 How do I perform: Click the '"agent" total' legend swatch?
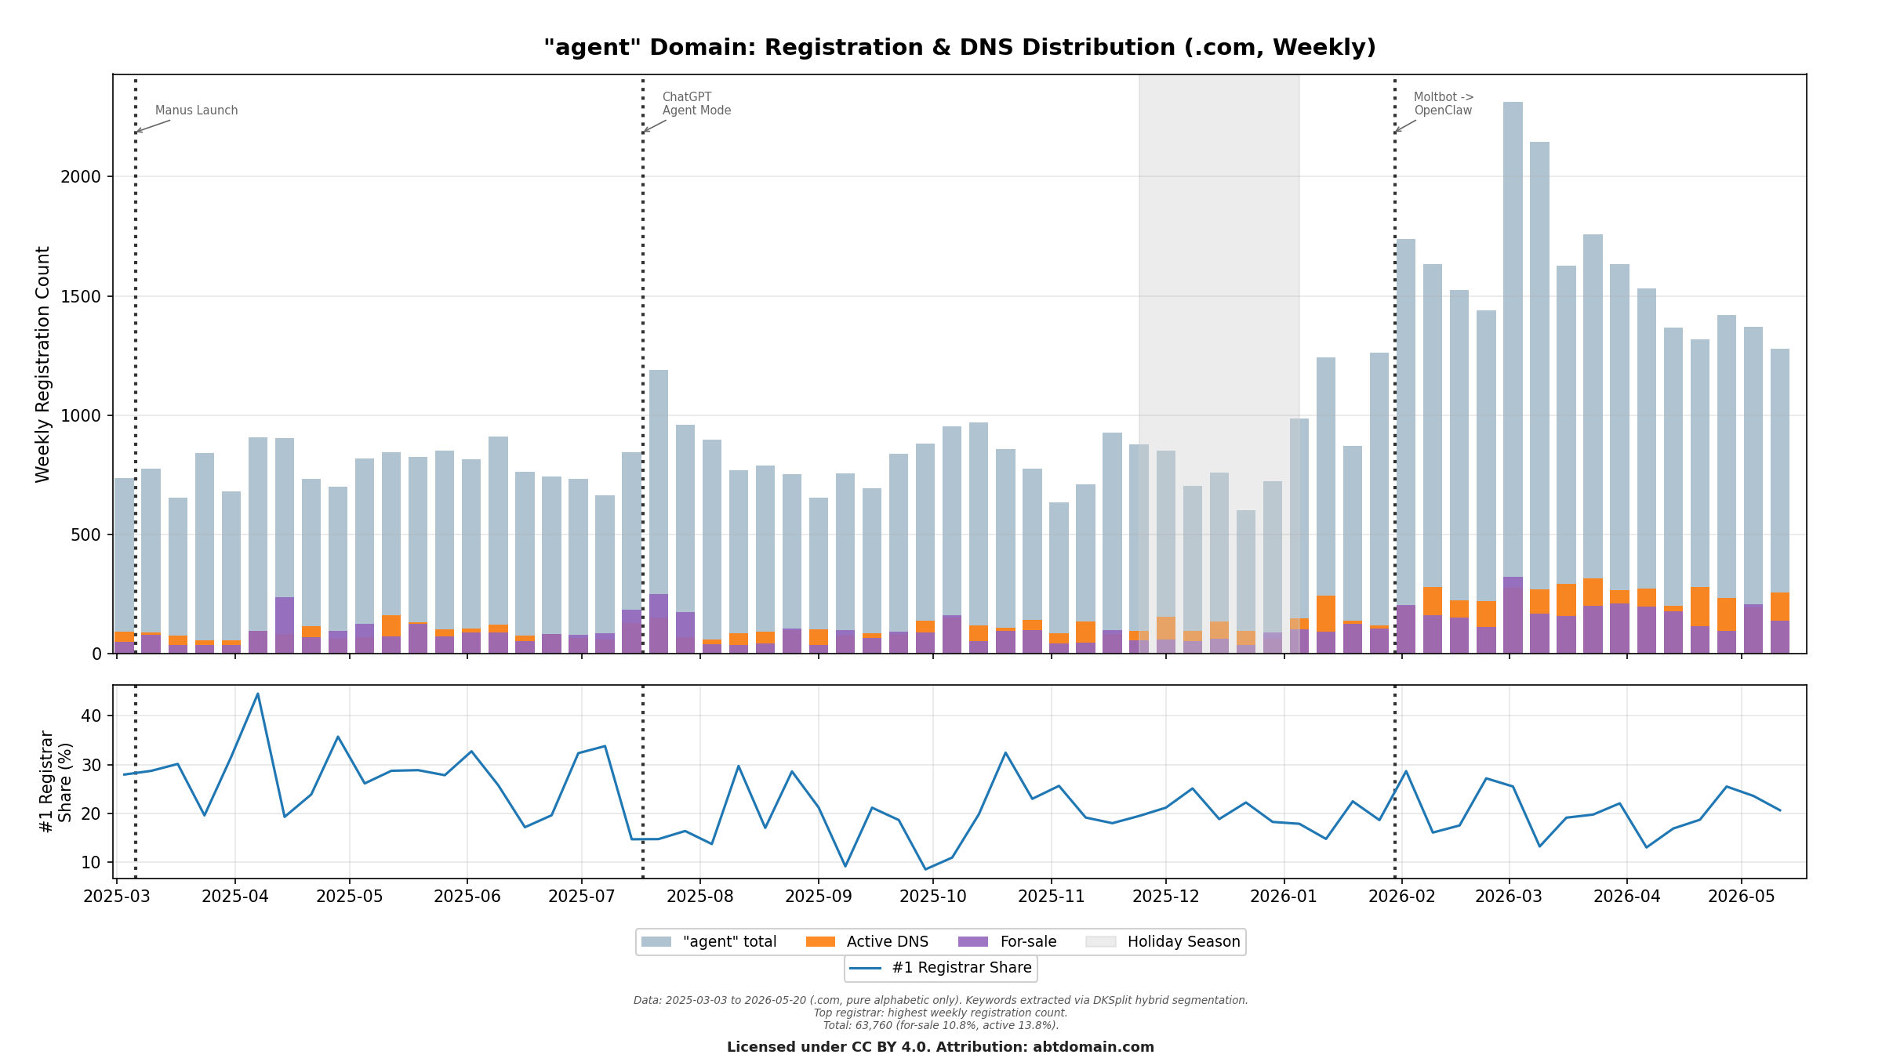[656, 942]
